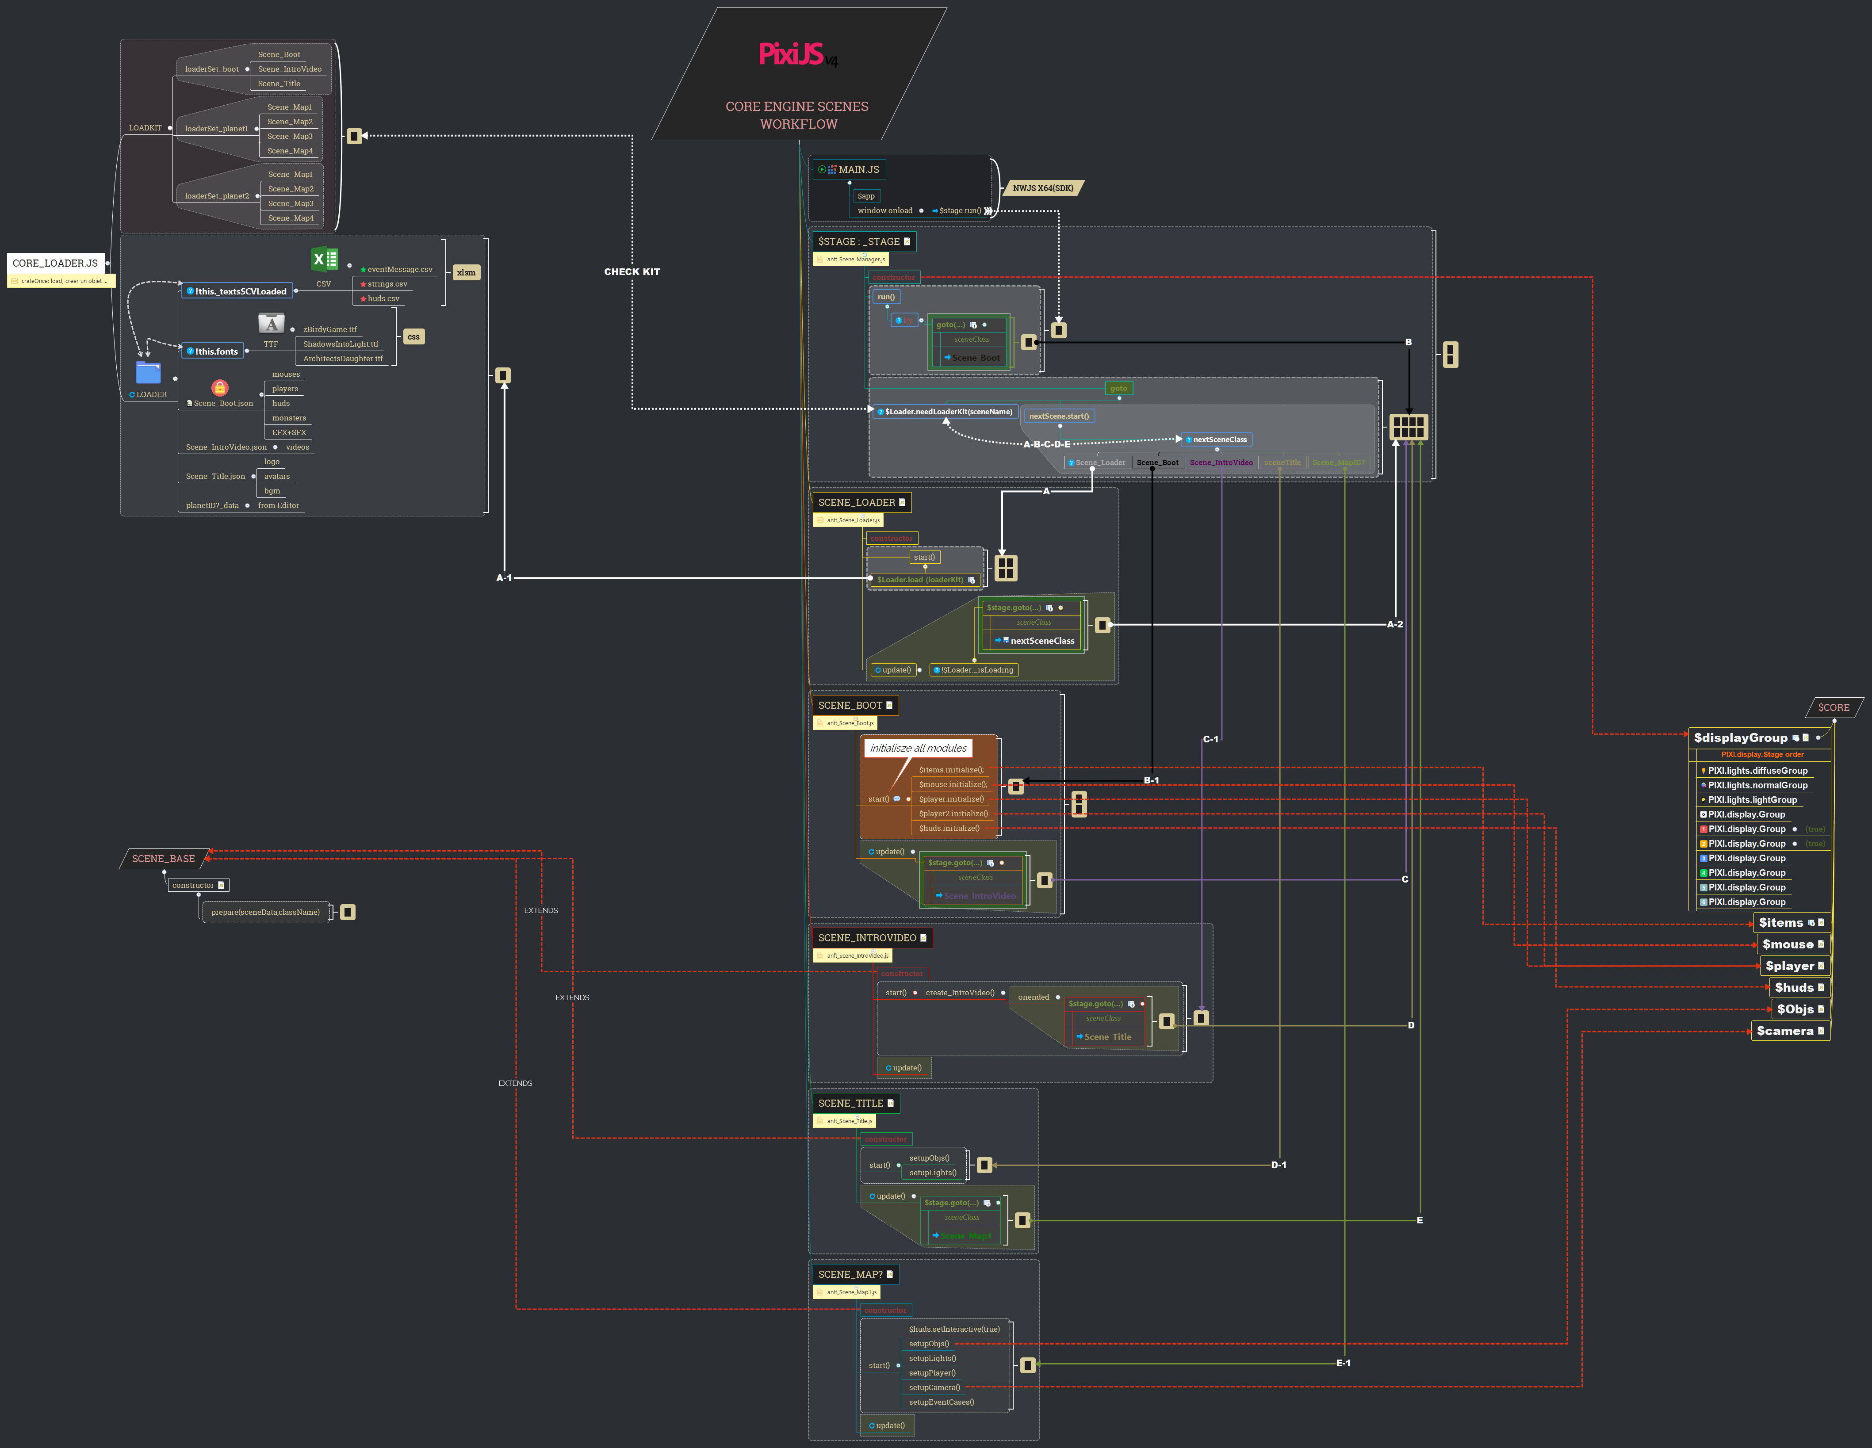
Task: Click the note icon on SCENE_BOOT title
Action: [x=889, y=705]
